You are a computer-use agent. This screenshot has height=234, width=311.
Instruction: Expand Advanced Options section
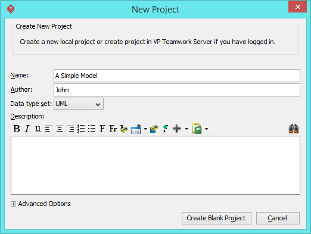point(13,204)
